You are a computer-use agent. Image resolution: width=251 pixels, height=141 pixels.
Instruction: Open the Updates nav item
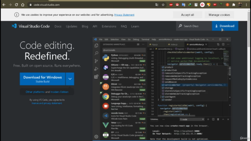(71, 26)
